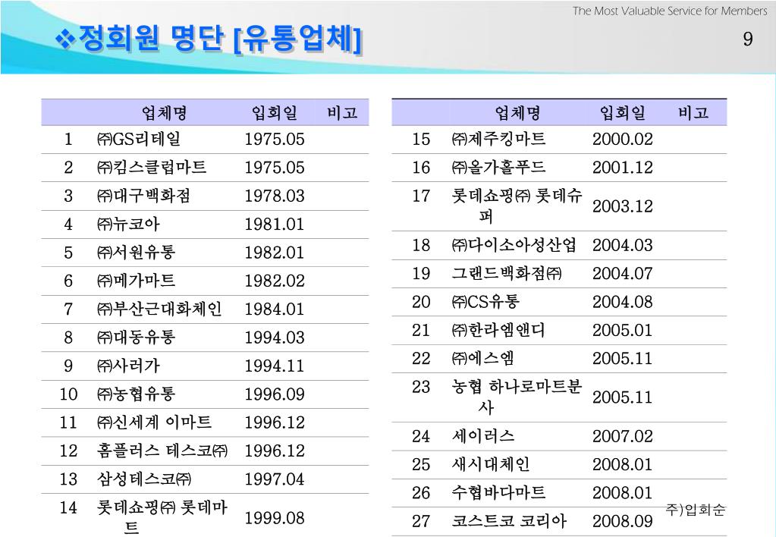Select join date 2000.02
The width and height of the screenshot is (776, 537).
click(x=623, y=139)
